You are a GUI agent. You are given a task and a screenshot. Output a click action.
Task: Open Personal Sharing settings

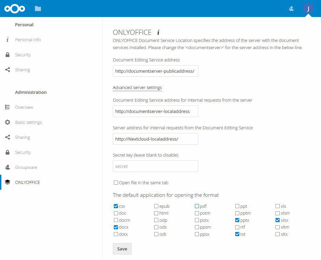(x=22, y=70)
